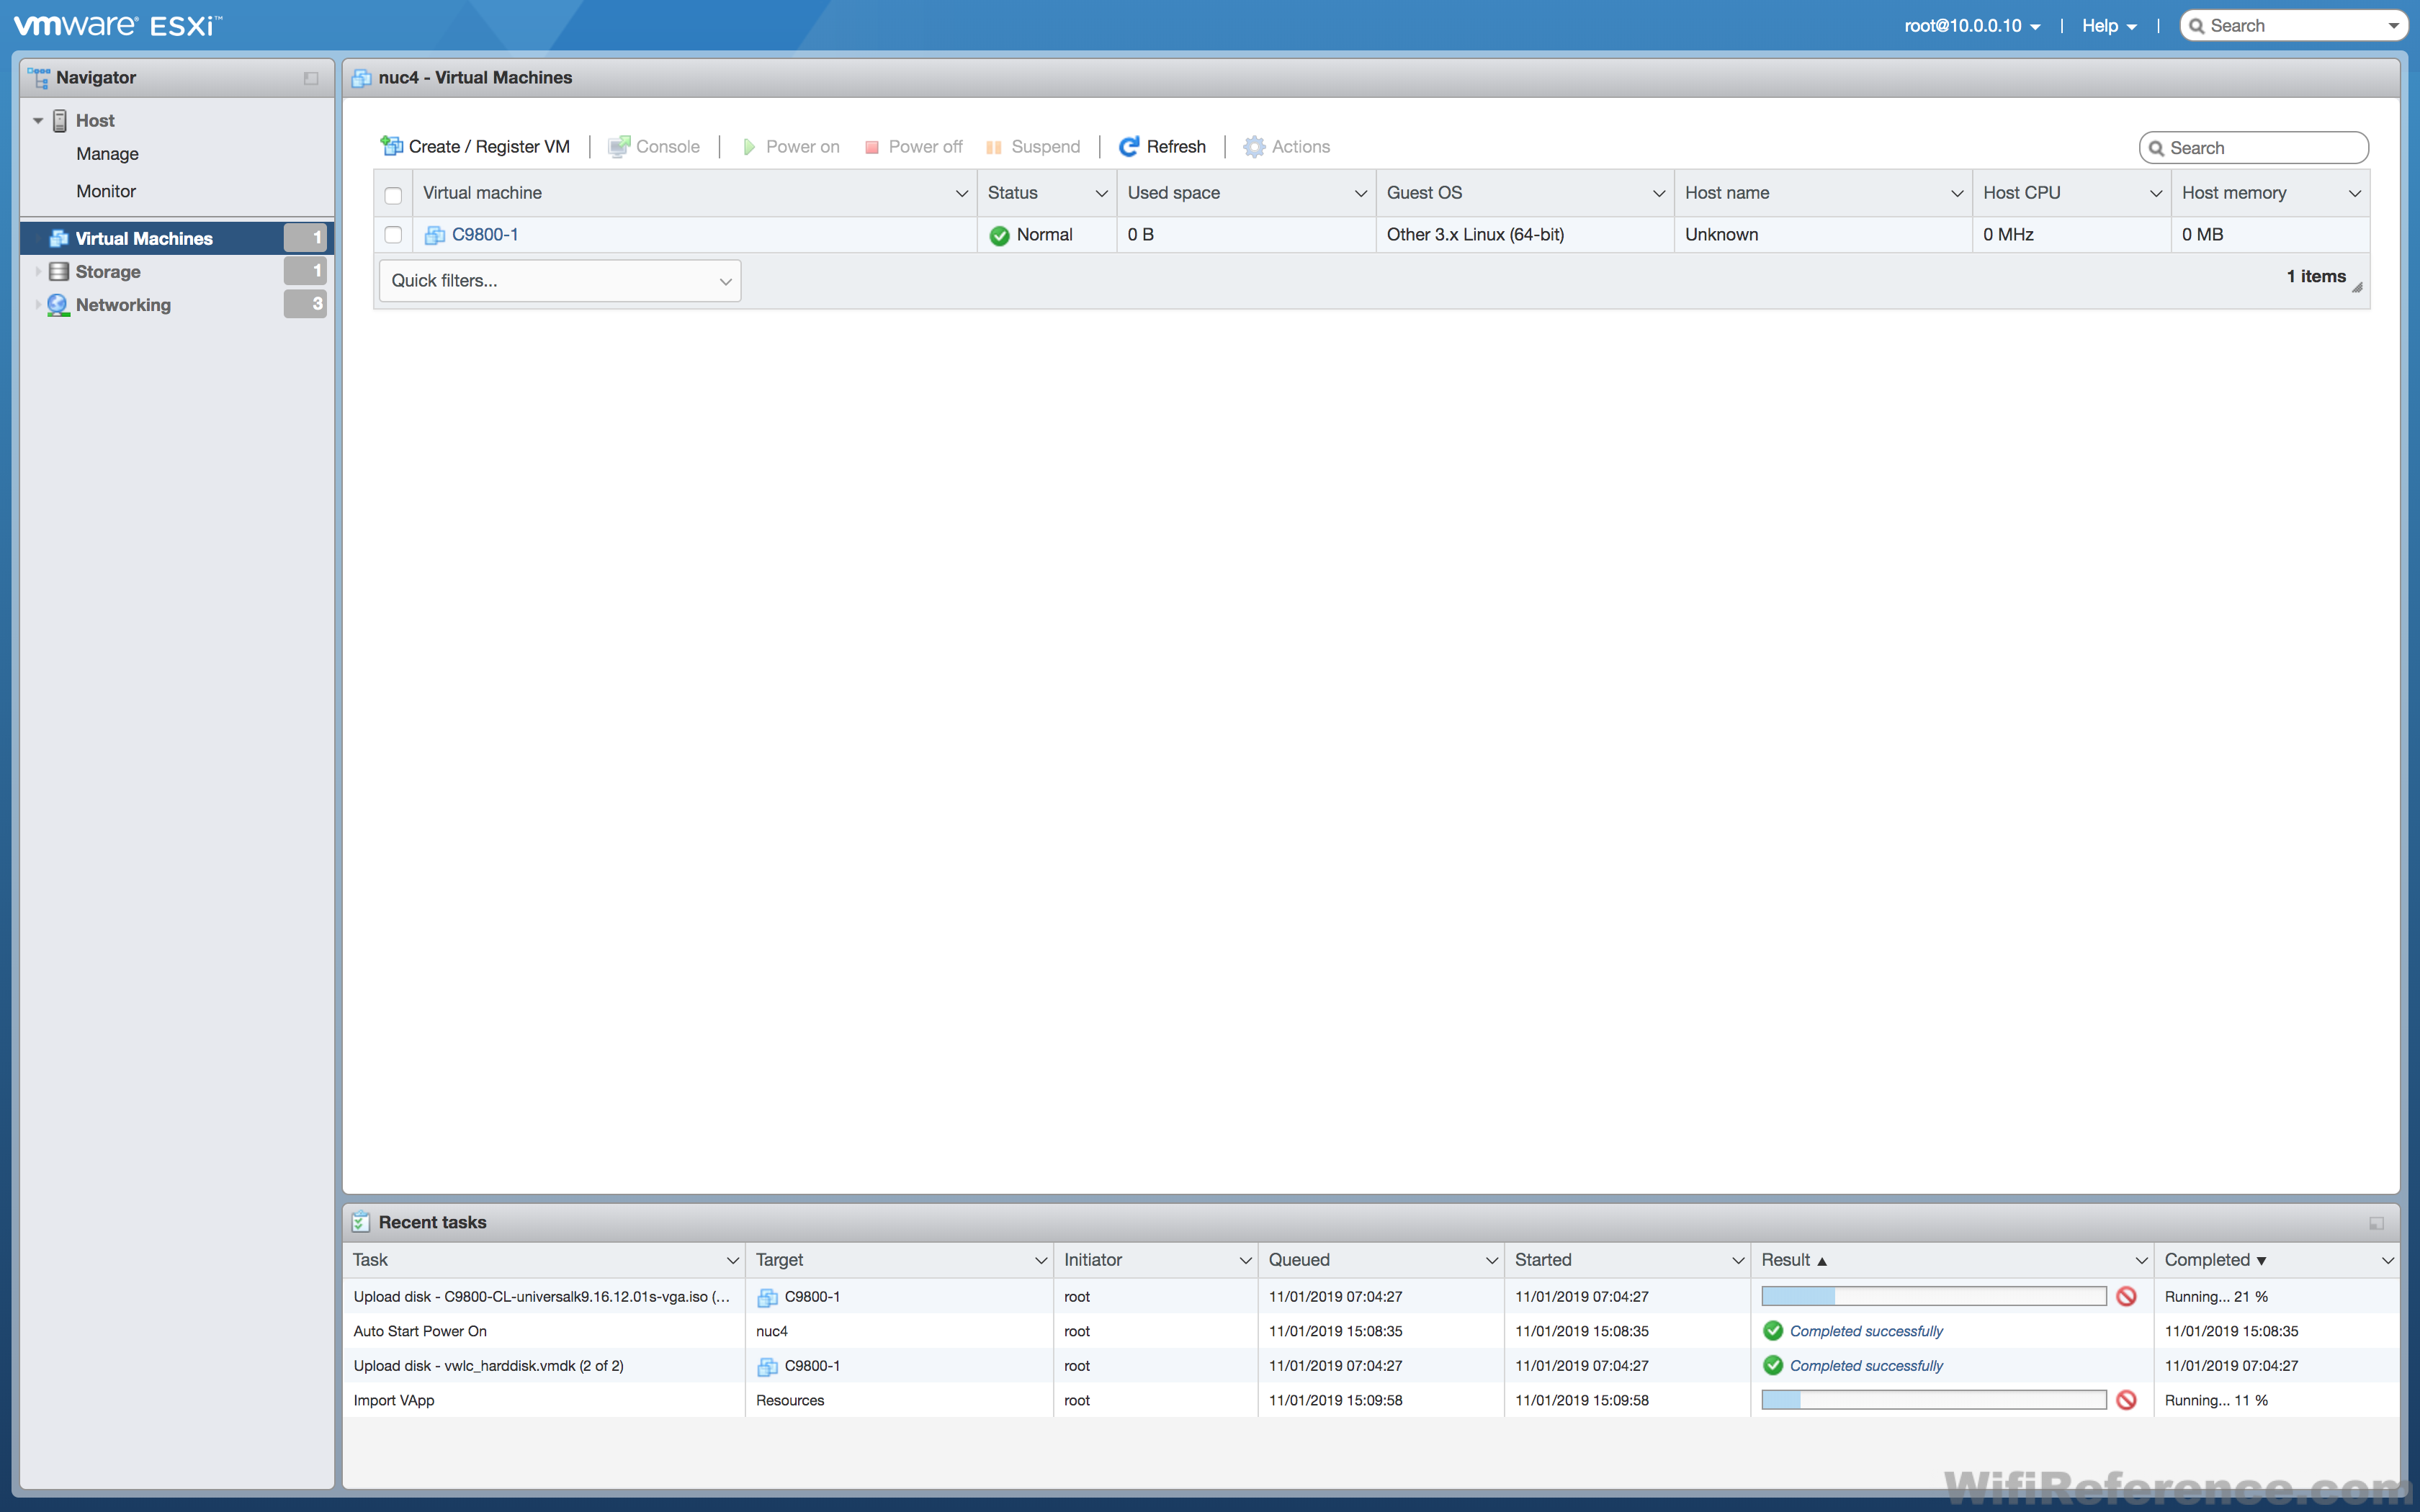The height and width of the screenshot is (1512, 2420).
Task: Cancel the ISO upload disk task
Action: point(2126,1296)
